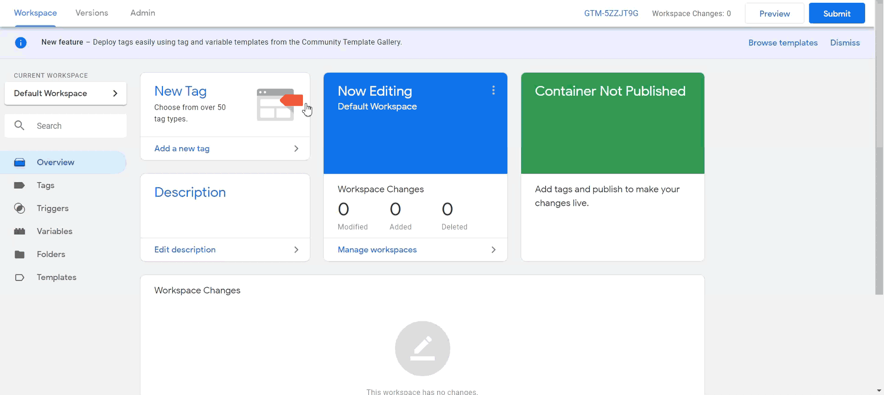
Task: Open Tags in the sidebar
Action: pyautogui.click(x=63, y=186)
